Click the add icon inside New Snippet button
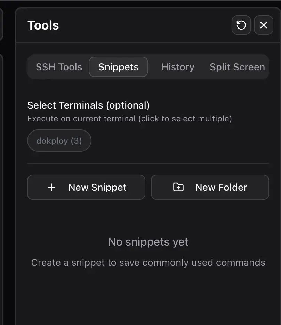This screenshot has width=281, height=325. click(x=51, y=187)
